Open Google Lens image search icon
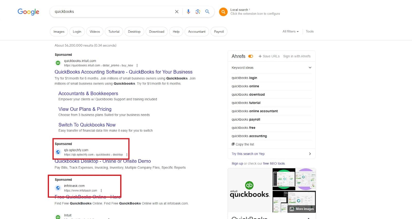 point(198,12)
